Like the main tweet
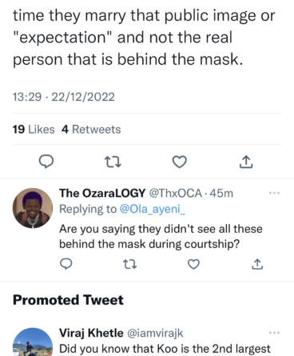 point(180,162)
